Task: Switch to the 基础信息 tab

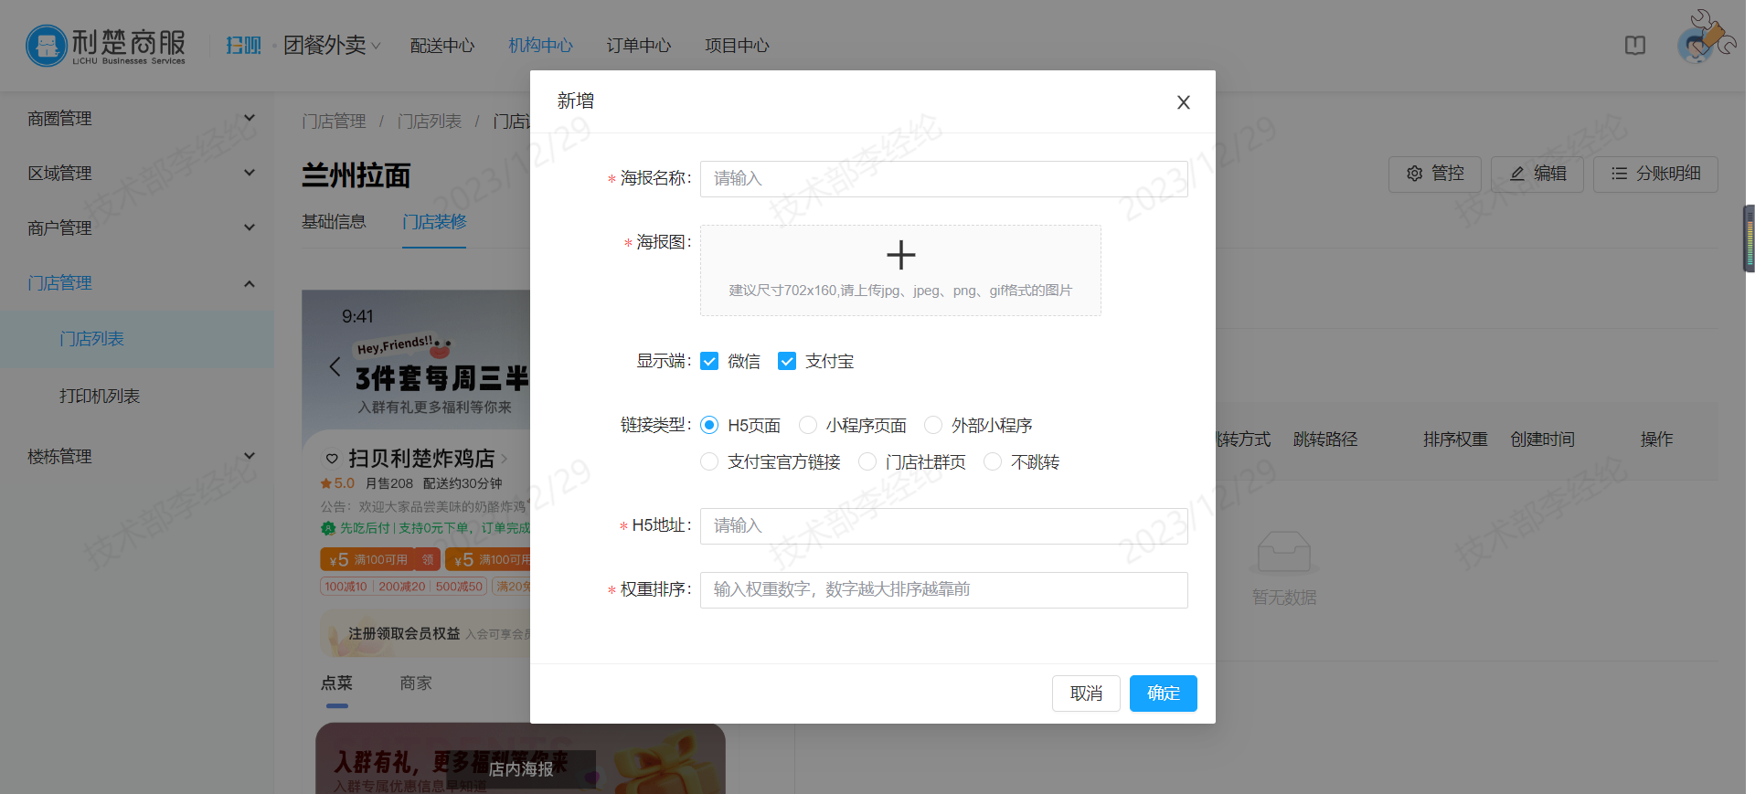Action: 334,222
